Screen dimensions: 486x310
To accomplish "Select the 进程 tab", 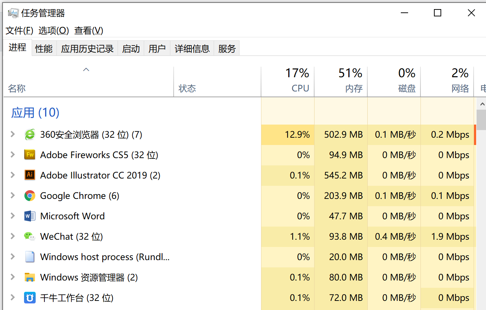I will 17,47.
